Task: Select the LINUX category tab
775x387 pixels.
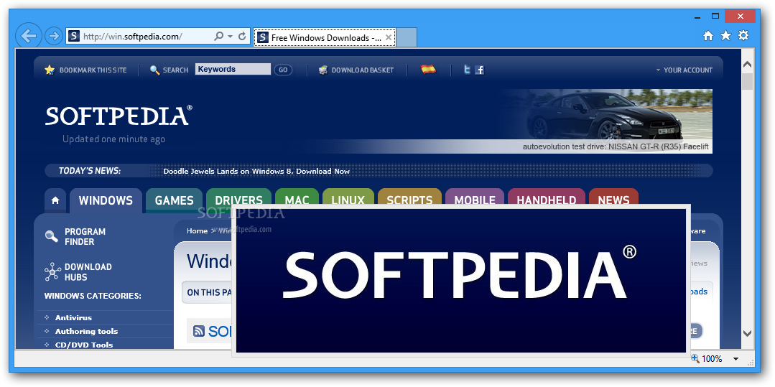Action: (x=348, y=196)
